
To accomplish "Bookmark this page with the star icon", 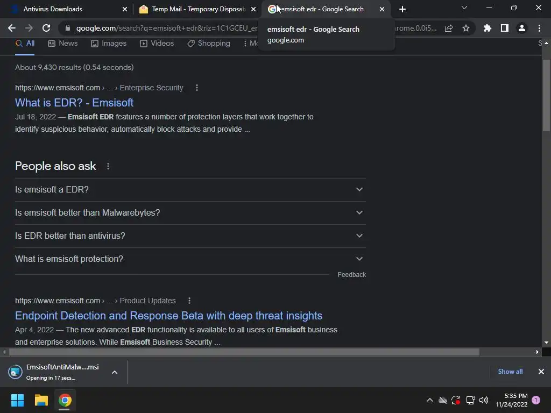I will coord(466,28).
